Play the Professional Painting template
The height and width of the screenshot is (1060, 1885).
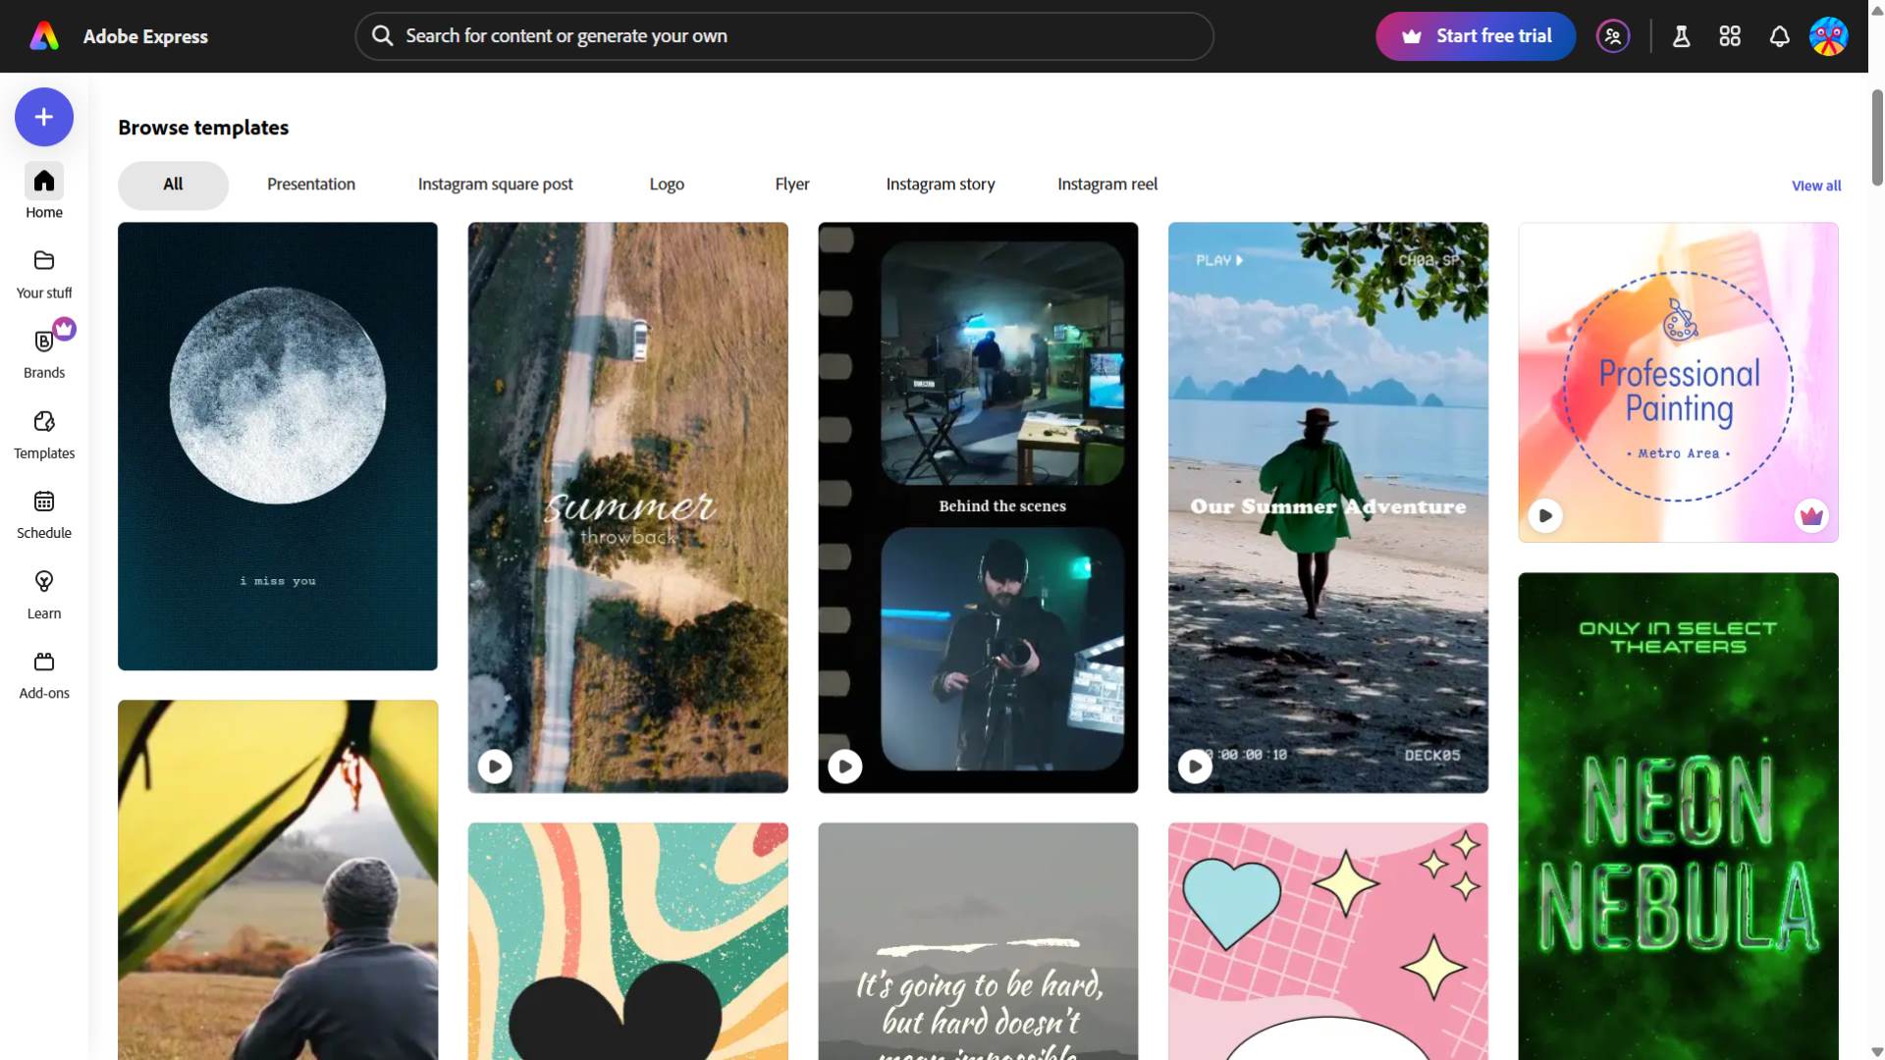coord(1545,515)
